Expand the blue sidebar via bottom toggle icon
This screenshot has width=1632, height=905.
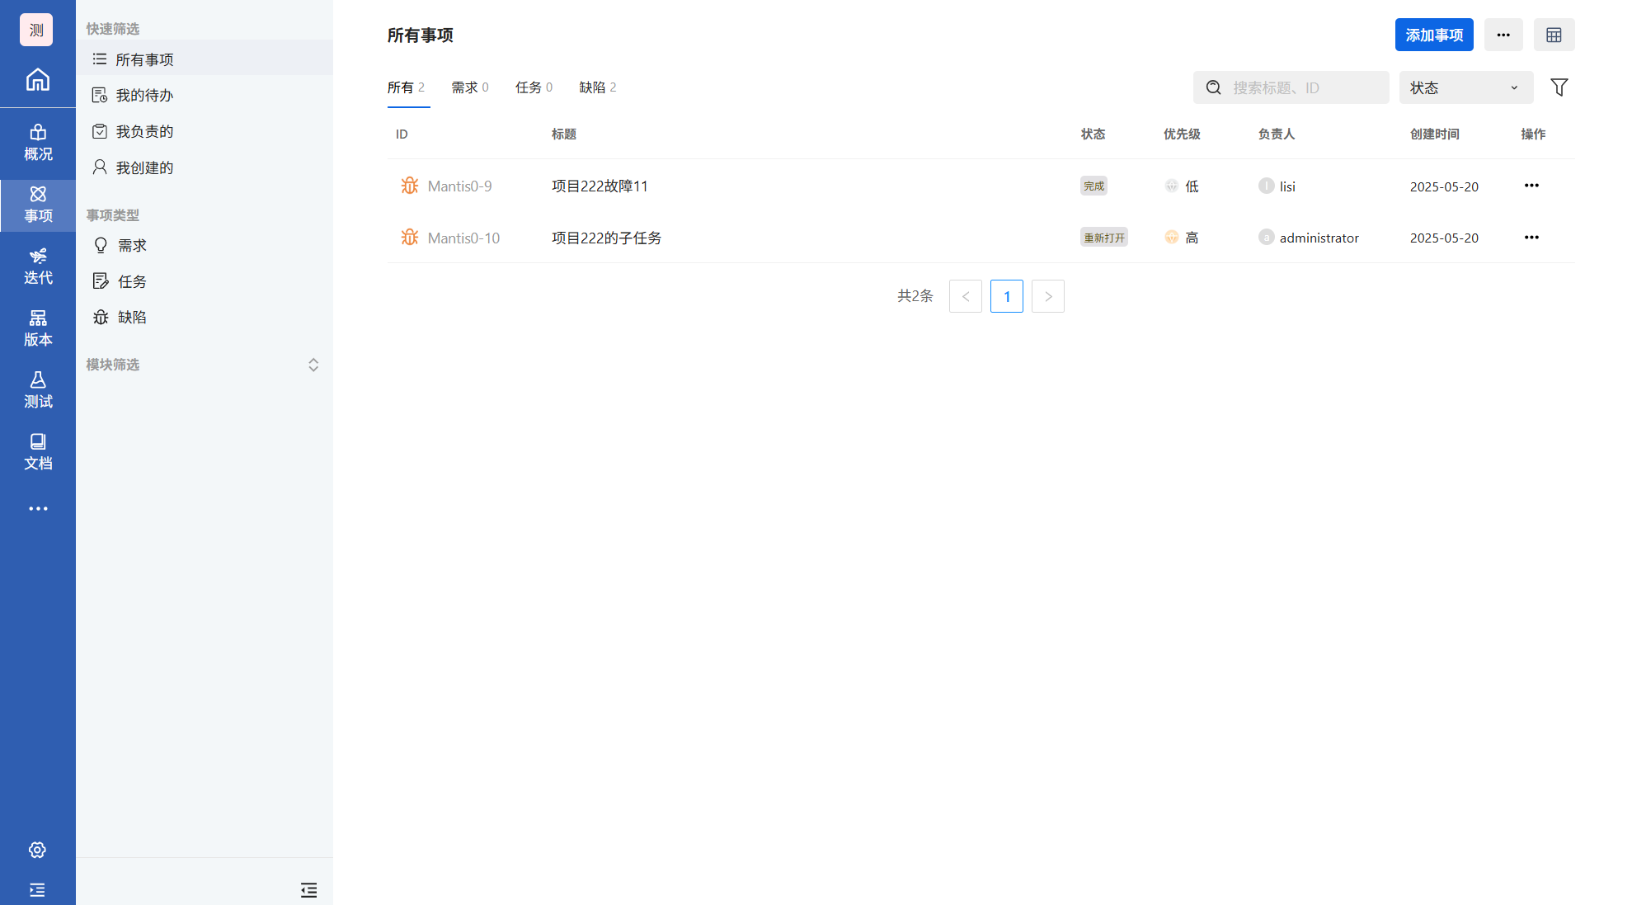coord(37,889)
